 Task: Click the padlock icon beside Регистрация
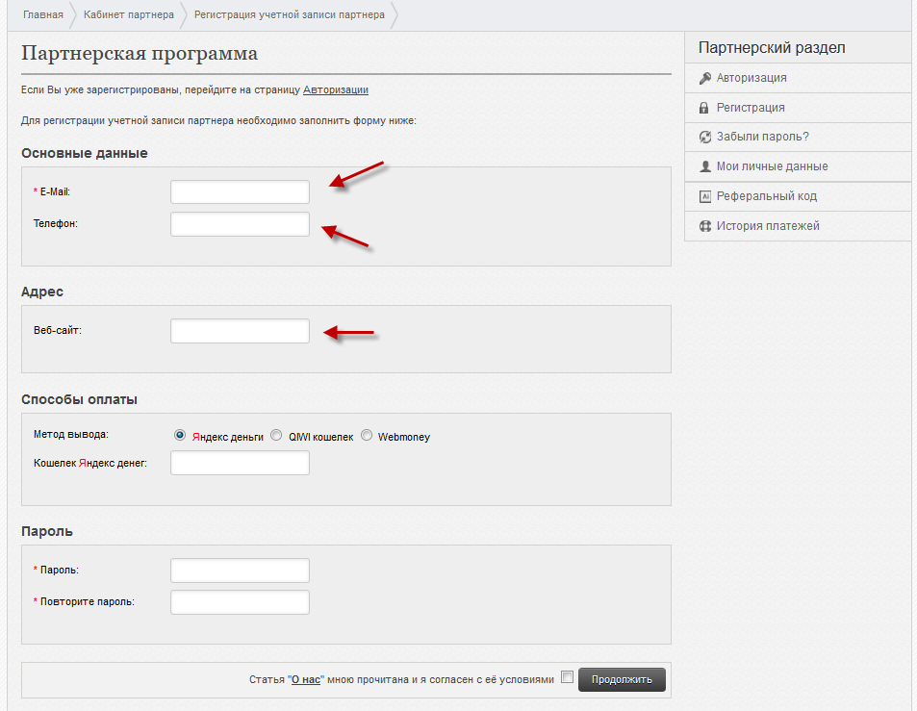[x=704, y=108]
